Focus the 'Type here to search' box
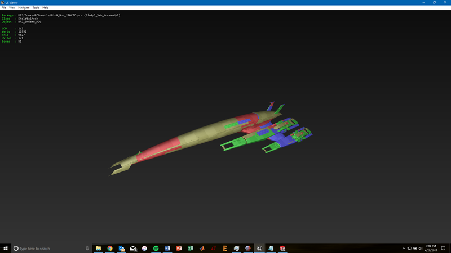The height and width of the screenshot is (253, 451). (x=52, y=249)
